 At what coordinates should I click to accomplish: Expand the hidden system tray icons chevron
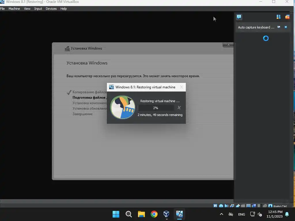pyautogui.click(x=222, y=214)
